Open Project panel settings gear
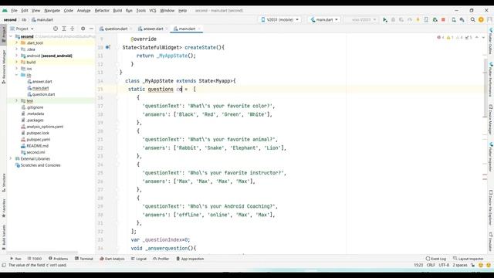This screenshot has width=494, height=278. [x=83, y=29]
